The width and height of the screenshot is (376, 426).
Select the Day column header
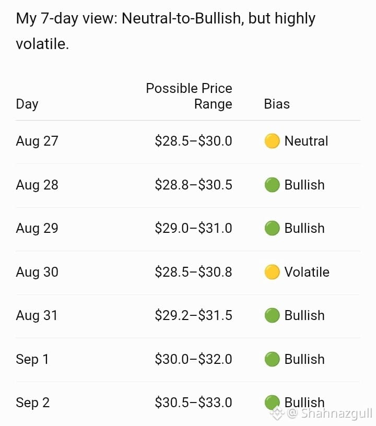pos(27,104)
